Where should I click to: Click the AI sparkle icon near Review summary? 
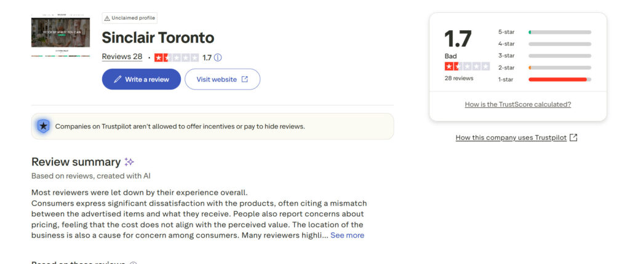pyautogui.click(x=129, y=162)
